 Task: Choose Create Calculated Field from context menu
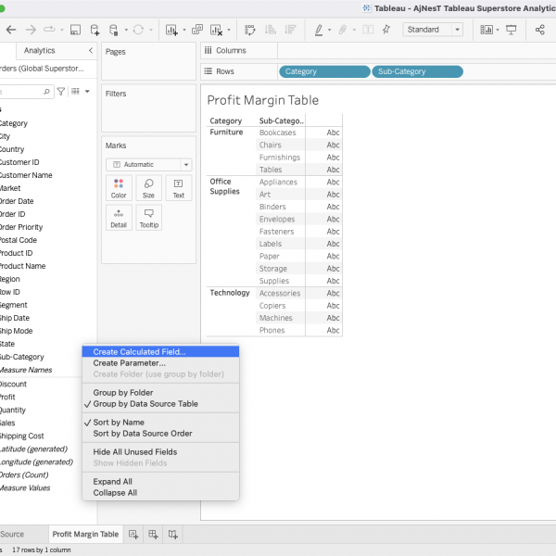click(x=139, y=352)
